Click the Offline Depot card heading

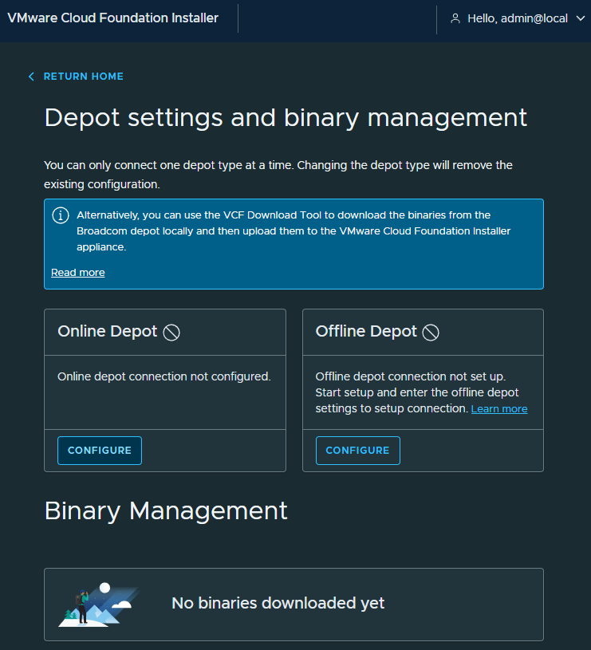(x=366, y=332)
